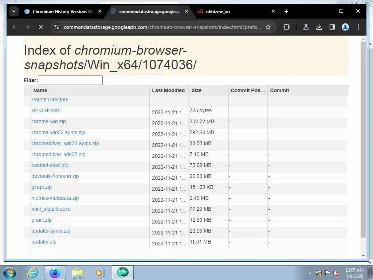Open the Downloads icon
This screenshot has height=280, width=373.
point(319,27)
